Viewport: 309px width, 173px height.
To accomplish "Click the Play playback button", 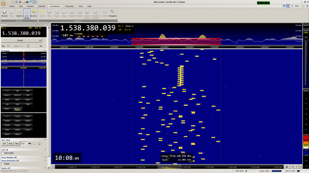I will 49,13.
